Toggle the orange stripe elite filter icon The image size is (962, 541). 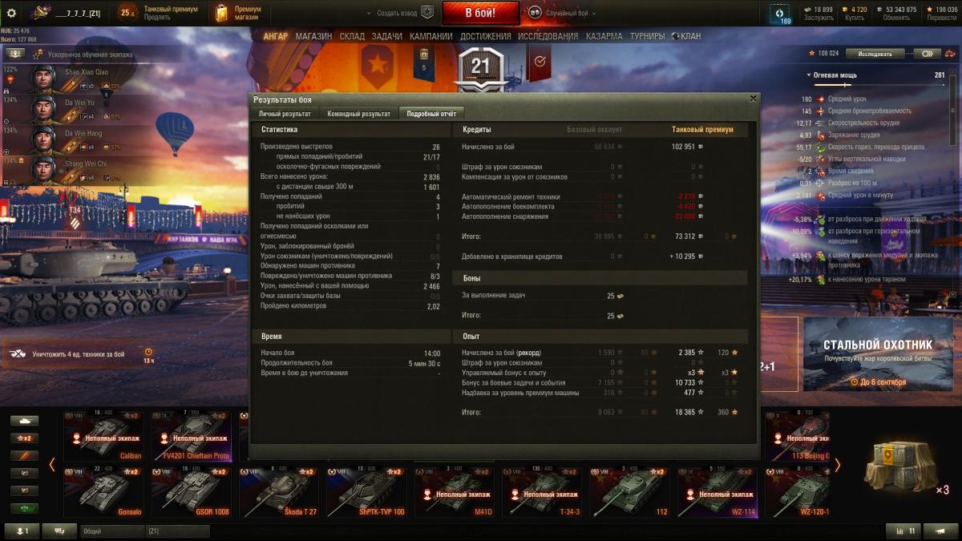pos(25,456)
